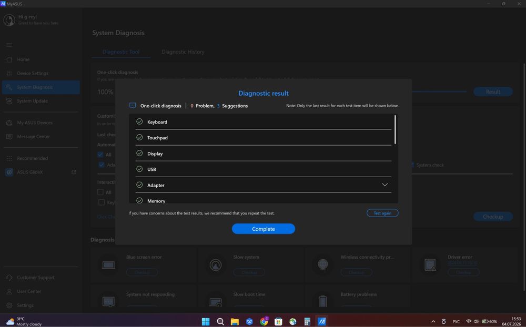This screenshot has height=327, width=526.
Task: Click the Complete button
Action: tap(264, 229)
